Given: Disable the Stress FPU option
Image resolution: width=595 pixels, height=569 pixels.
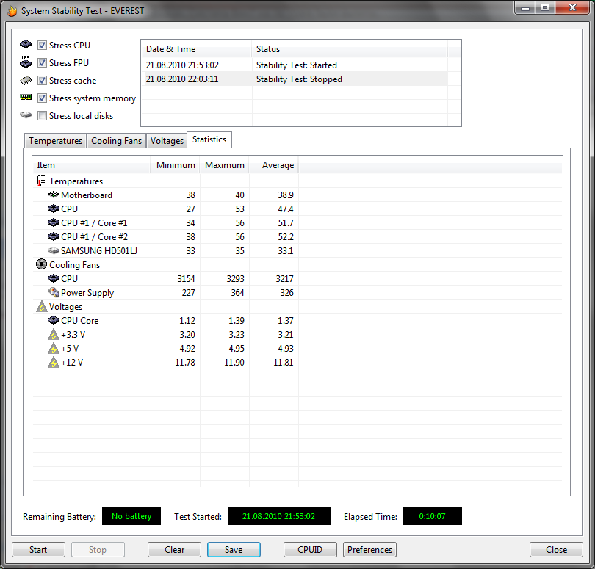Looking at the screenshot, I should pyautogui.click(x=43, y=63).
